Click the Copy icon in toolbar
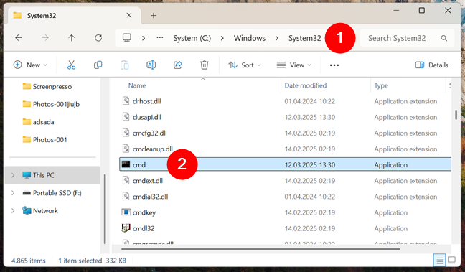The width and height of the screenshot is (465, 272). [98, 65]
